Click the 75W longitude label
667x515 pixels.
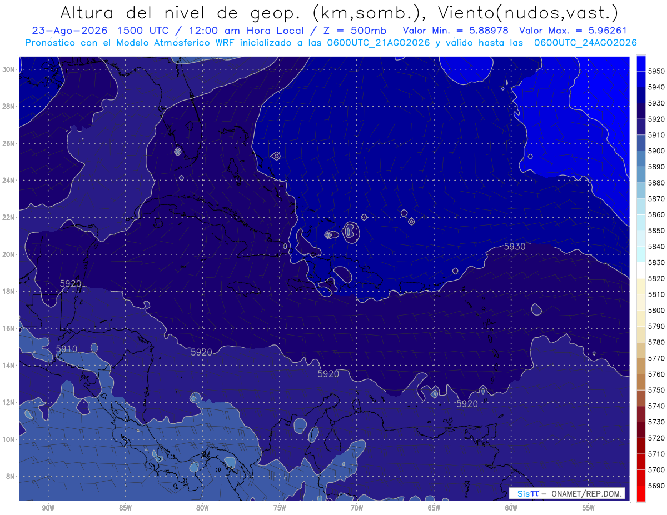point(280,508)
